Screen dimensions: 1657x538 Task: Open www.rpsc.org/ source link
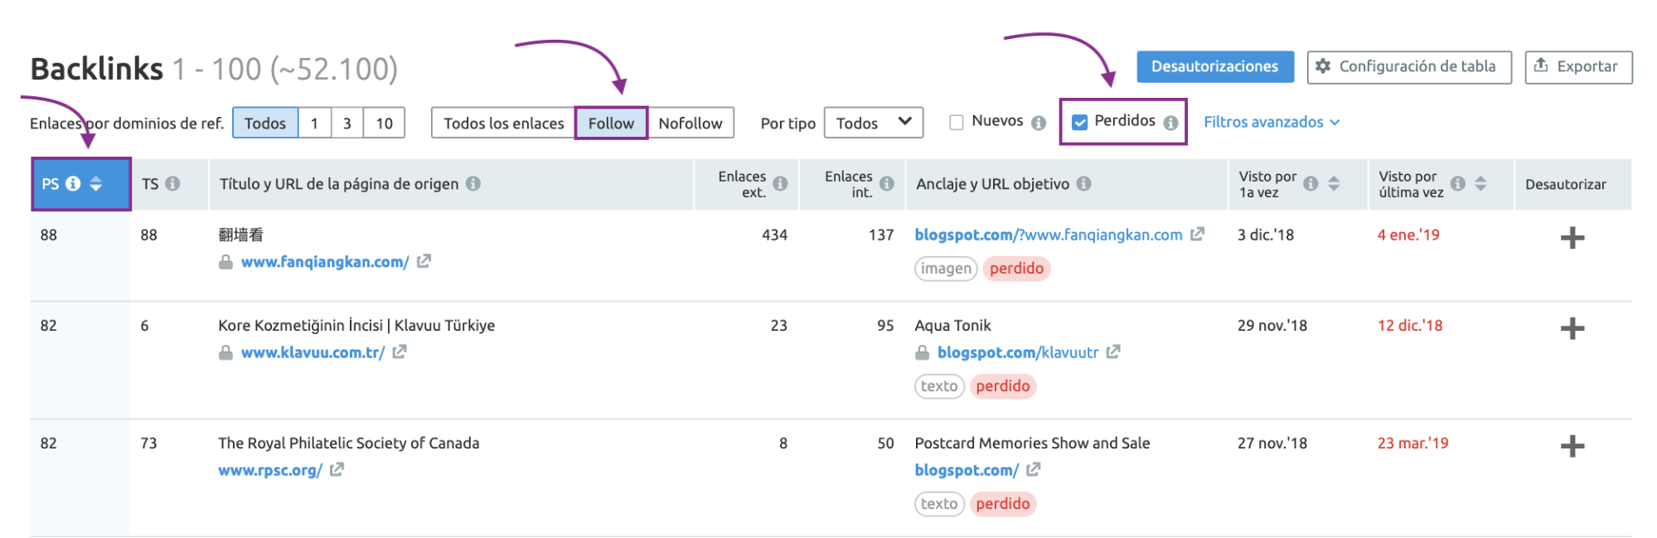pyautogui.click(x=270, y=469)
